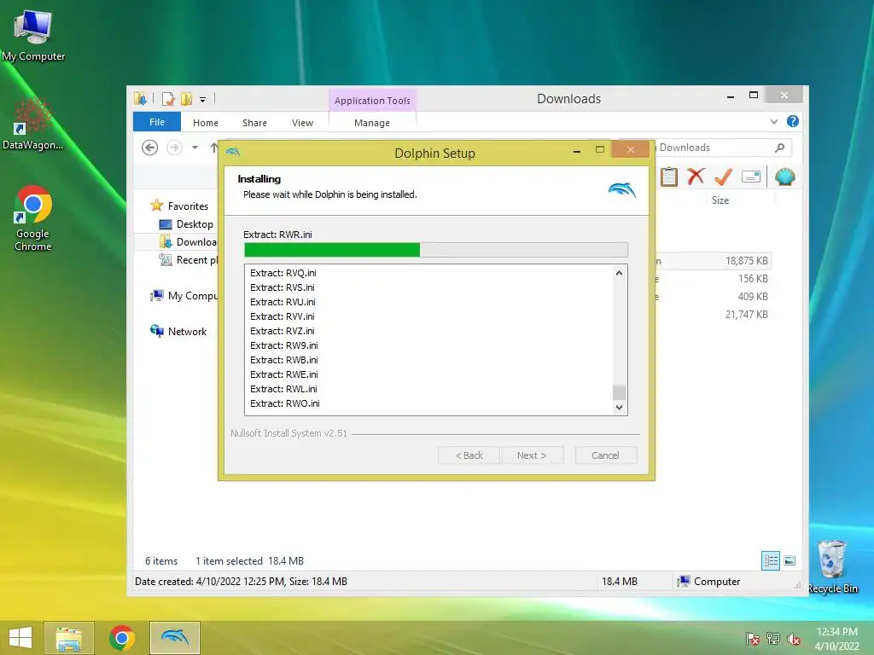Image resolution: width=874 pixels, height=655 pixels.
Task: Select log line Extract: RVZ.ini
Action: tap(282, 331)
